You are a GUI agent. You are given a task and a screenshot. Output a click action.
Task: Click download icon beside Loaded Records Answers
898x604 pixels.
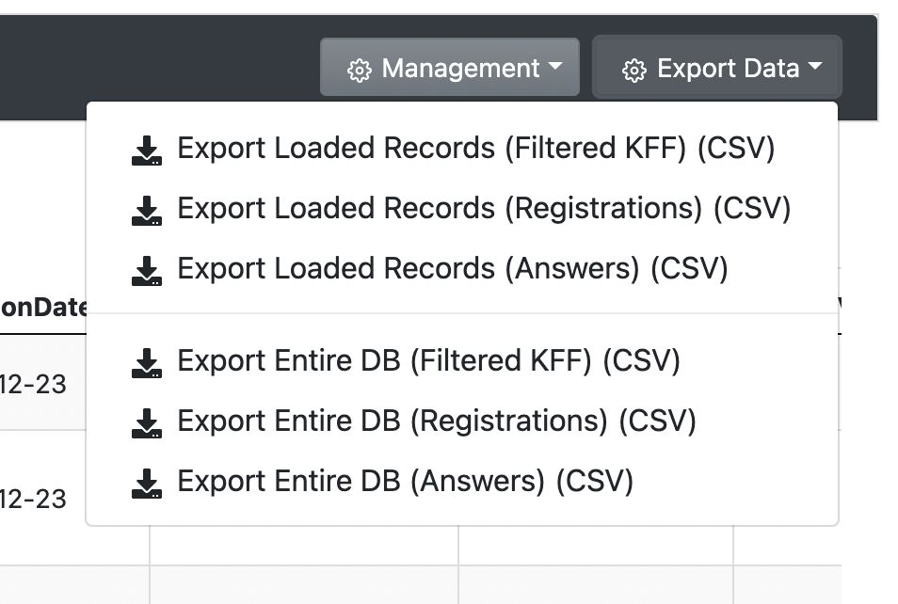(147, 271)
